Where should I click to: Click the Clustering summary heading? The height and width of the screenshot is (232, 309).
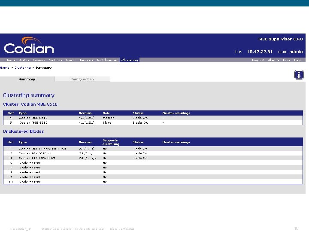click(29, 95)
